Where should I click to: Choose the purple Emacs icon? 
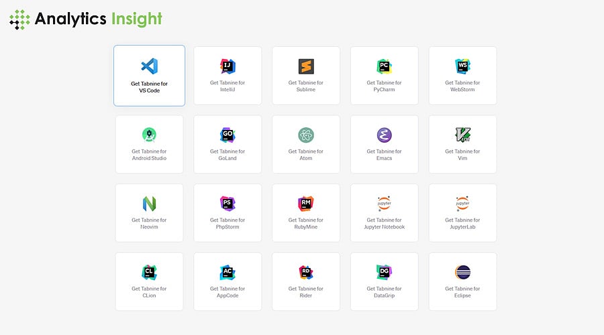[384, 135]
